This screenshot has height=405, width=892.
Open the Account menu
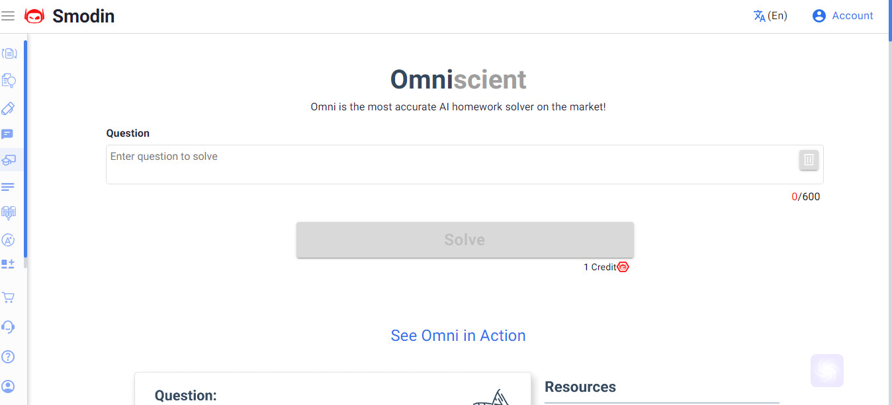[x=842, y=16]
